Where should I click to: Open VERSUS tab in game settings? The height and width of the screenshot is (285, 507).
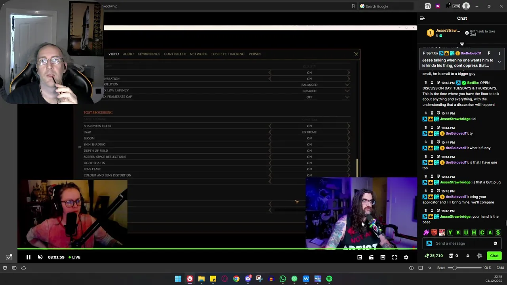(x=255, y=54)
